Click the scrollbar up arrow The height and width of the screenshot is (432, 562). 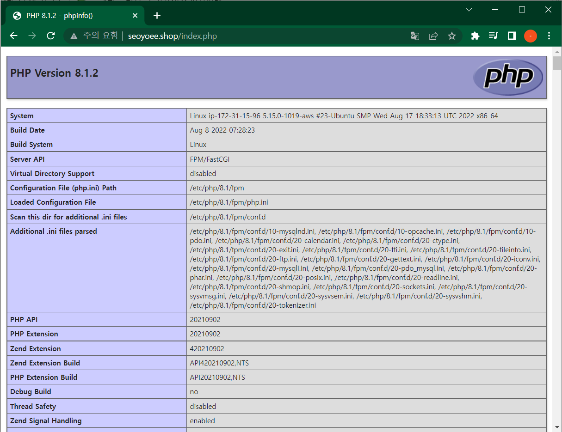pos(557,51)
